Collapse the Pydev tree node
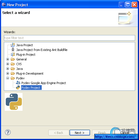Viewport: 139px width, 140px height. tap(8, 78)
